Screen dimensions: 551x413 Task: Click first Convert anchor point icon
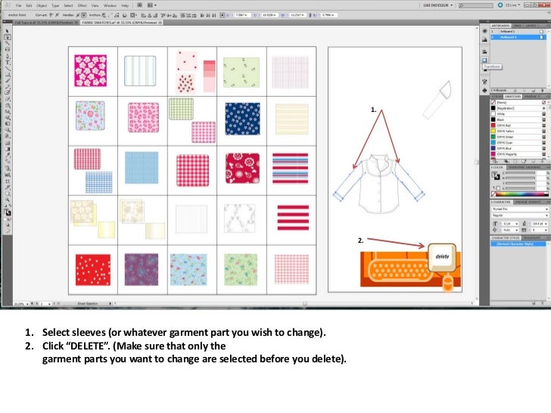click(51, 15)
